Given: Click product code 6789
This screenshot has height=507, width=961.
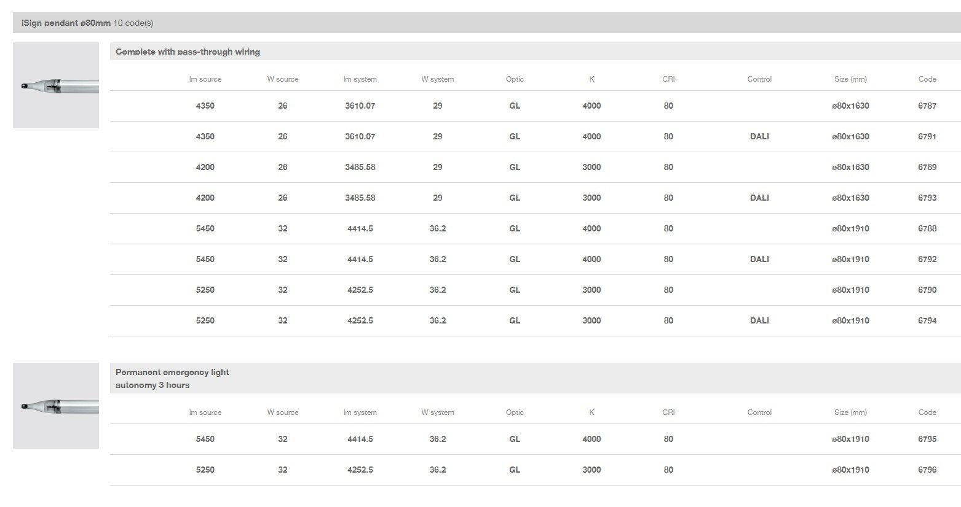Looking at the screenshot, I should pyautogui.click(x=927, y=167).
